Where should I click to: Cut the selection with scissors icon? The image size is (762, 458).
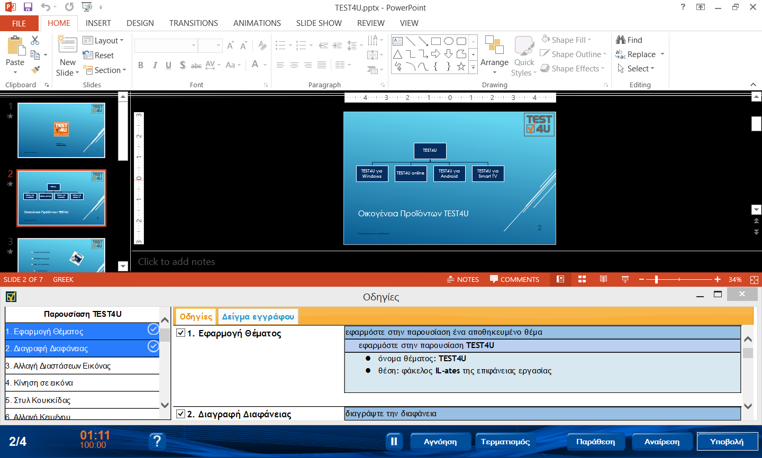(x=35, y=41)
